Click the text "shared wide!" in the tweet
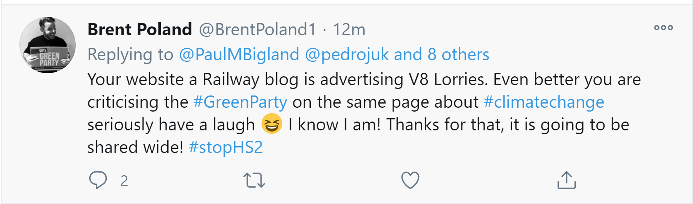The height and width of the screenshot is (204, 693). point(135,147)
